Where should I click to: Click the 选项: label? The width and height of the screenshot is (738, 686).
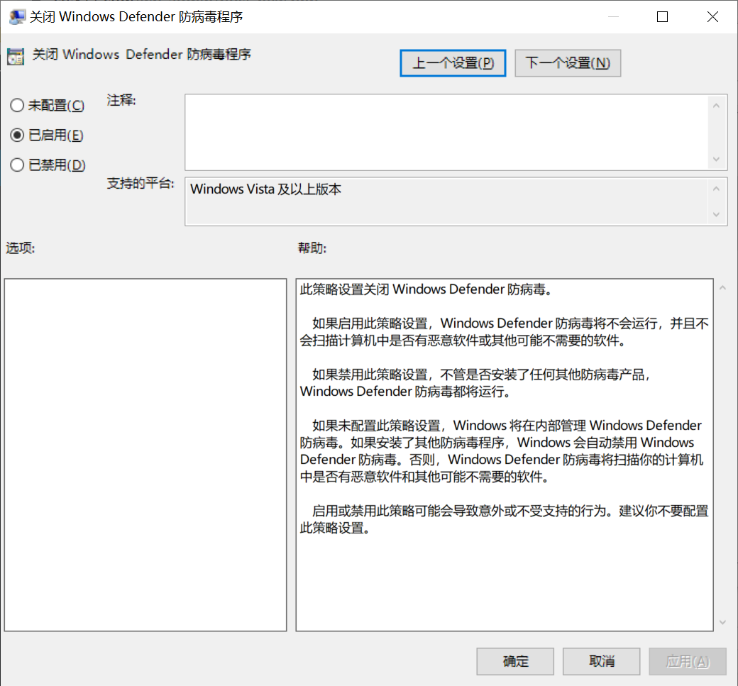point(21,248)
